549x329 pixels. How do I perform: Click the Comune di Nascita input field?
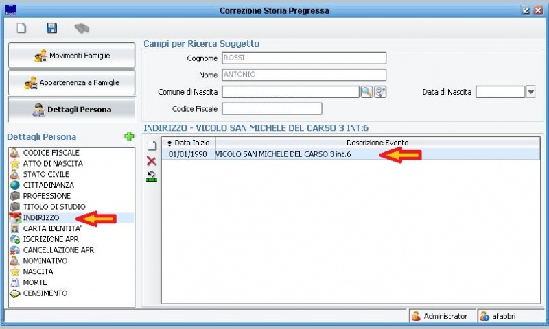tap(290, 92)
